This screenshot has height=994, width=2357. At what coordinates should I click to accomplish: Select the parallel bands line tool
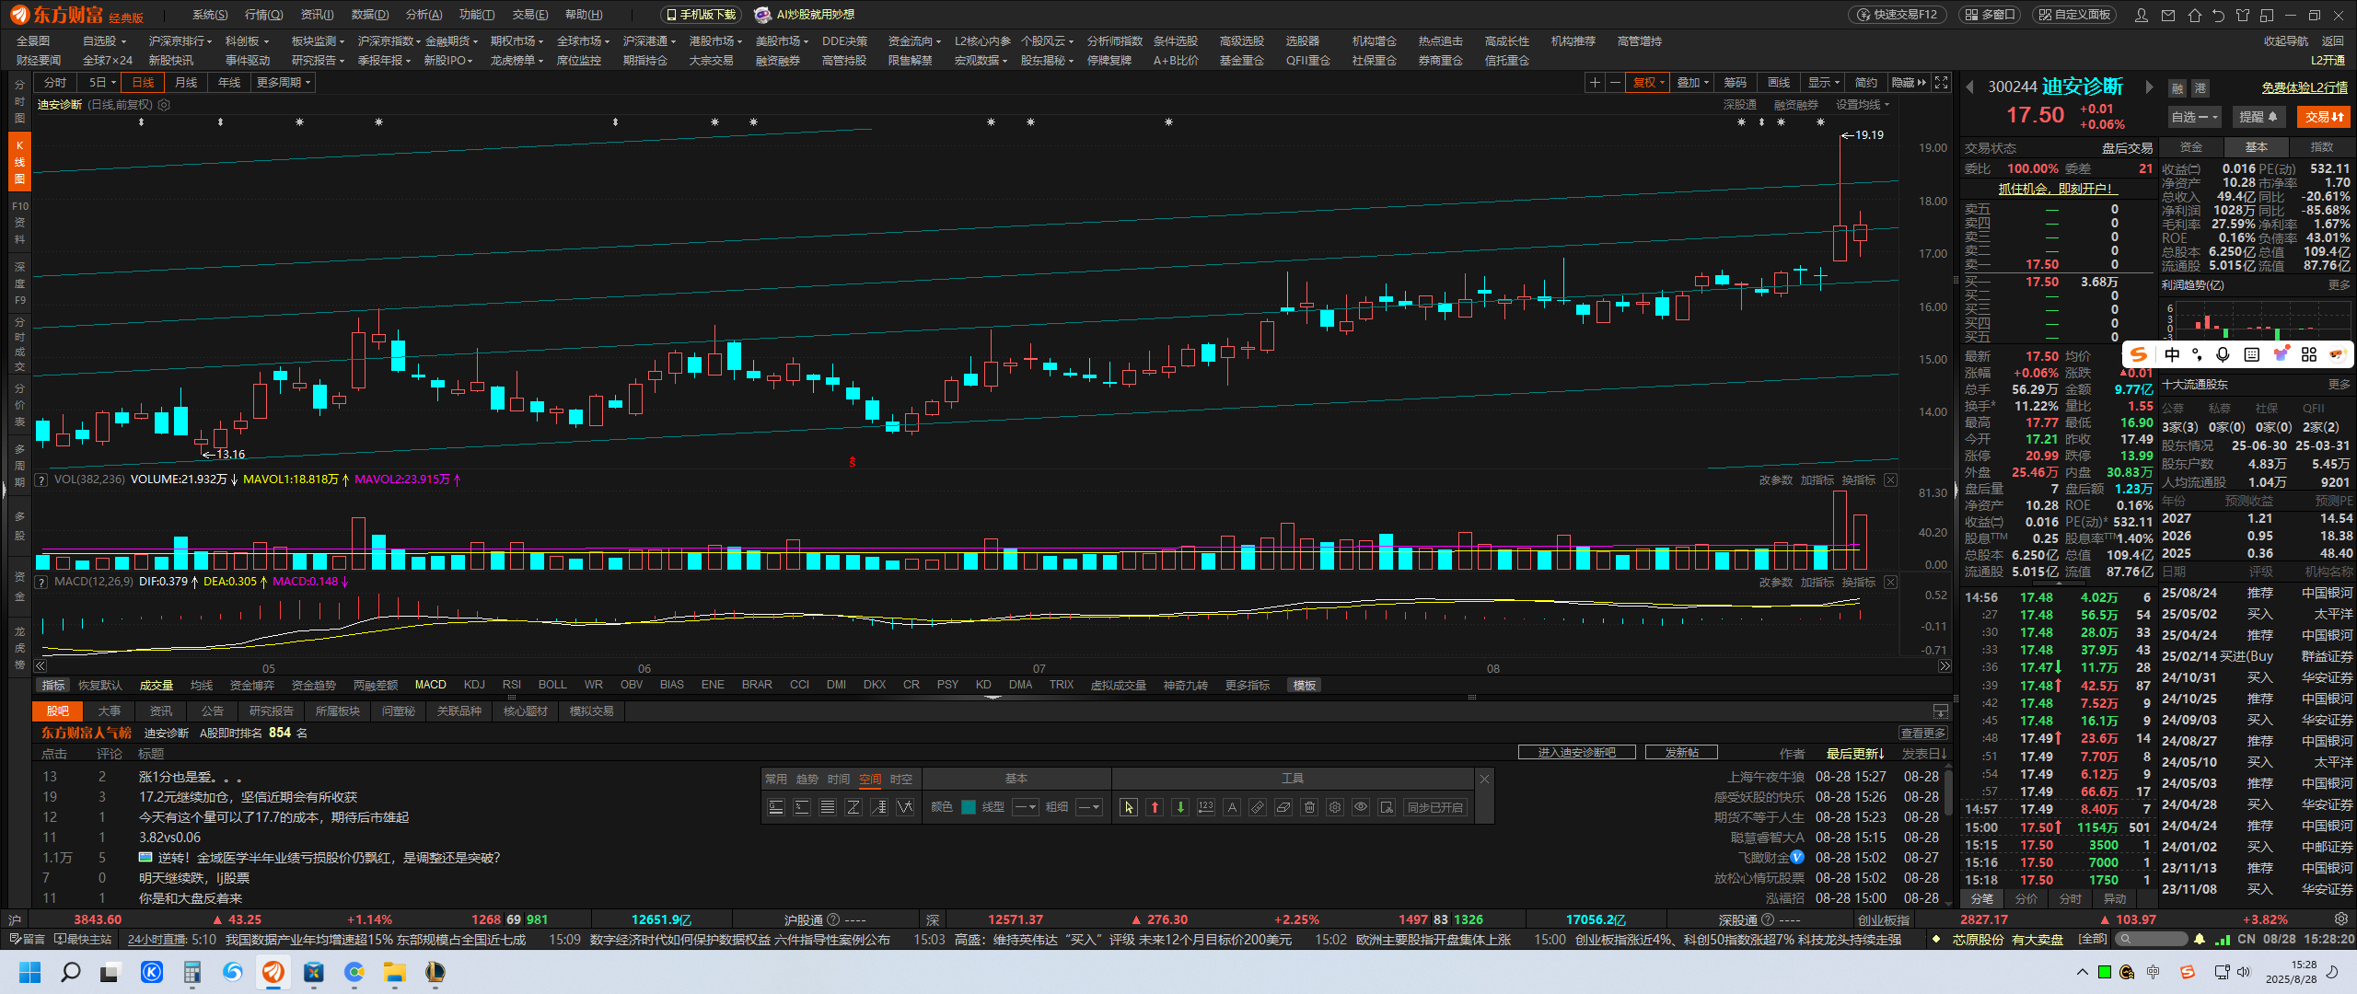click(828, 807)
